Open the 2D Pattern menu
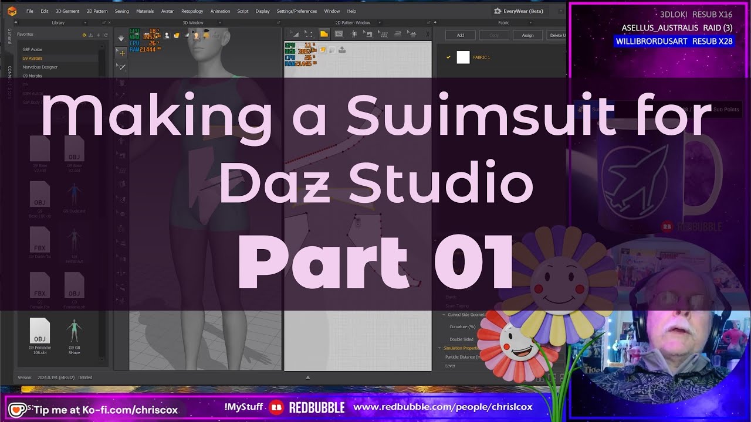This screenshot has width=751, height=422. (x=97, y=11)
